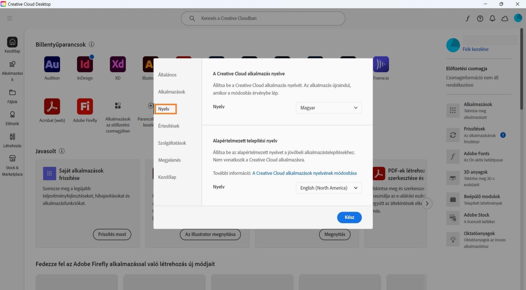Click the Creative Cloud search field
This screenshot has width=526, height=290.
[263, 18]
